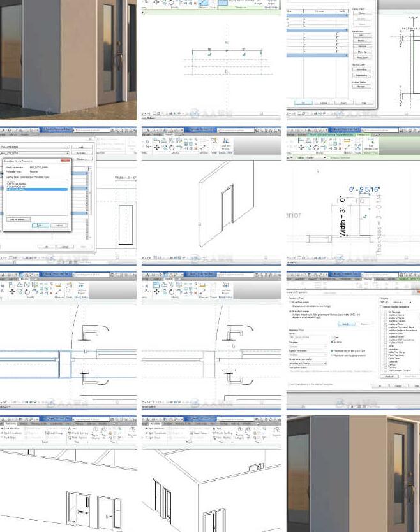Select the Move tool above the isometric wall view

[158, 147]
